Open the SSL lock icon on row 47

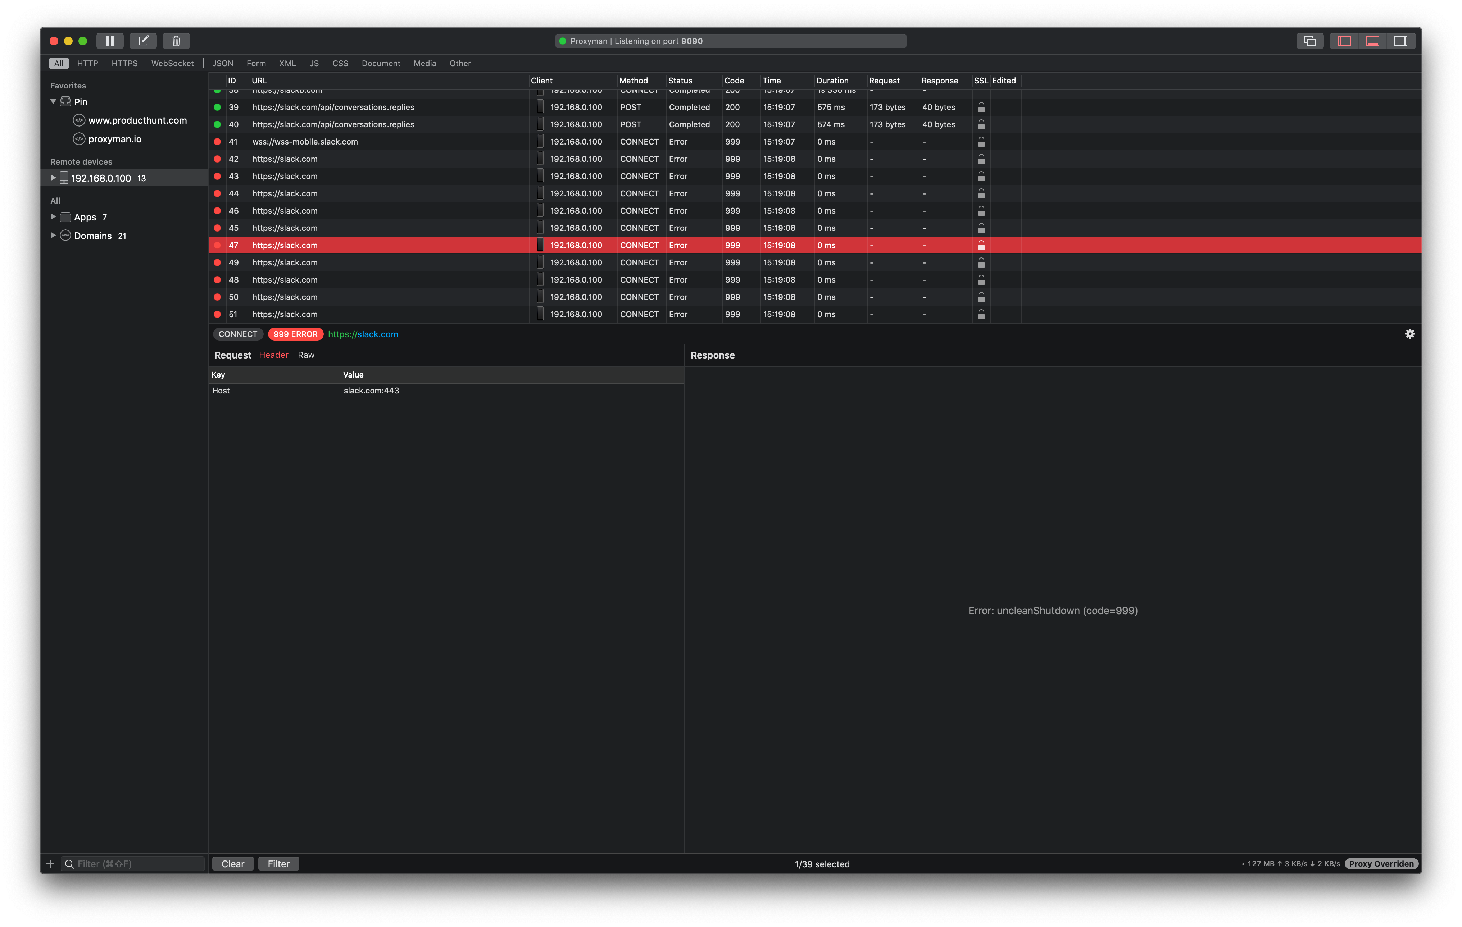click(981, 245)
